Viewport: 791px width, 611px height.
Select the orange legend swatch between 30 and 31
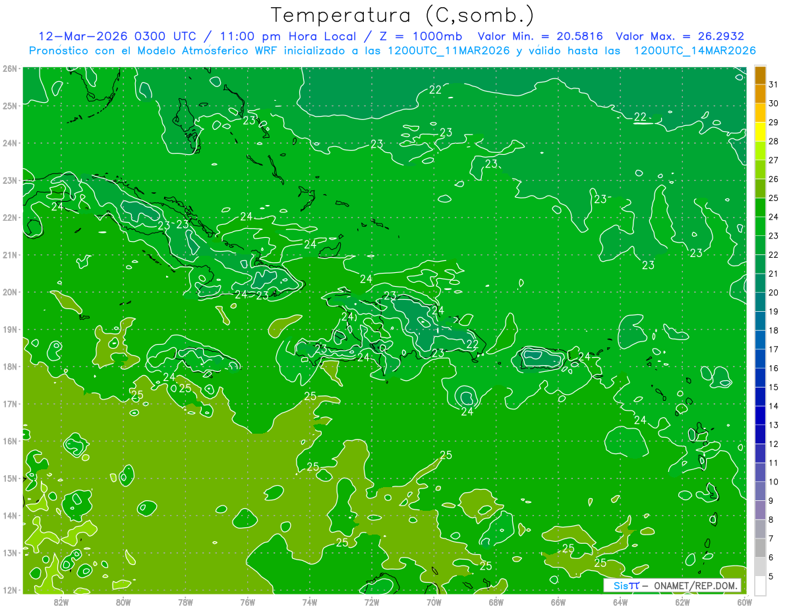760,94
